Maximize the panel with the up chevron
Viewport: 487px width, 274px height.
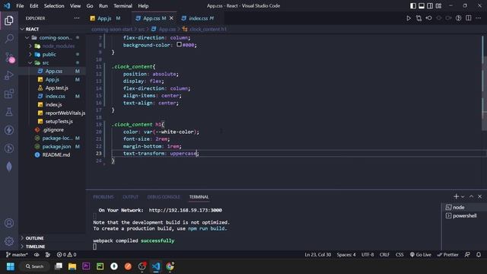pyautogui.click(x=471, y=196)
